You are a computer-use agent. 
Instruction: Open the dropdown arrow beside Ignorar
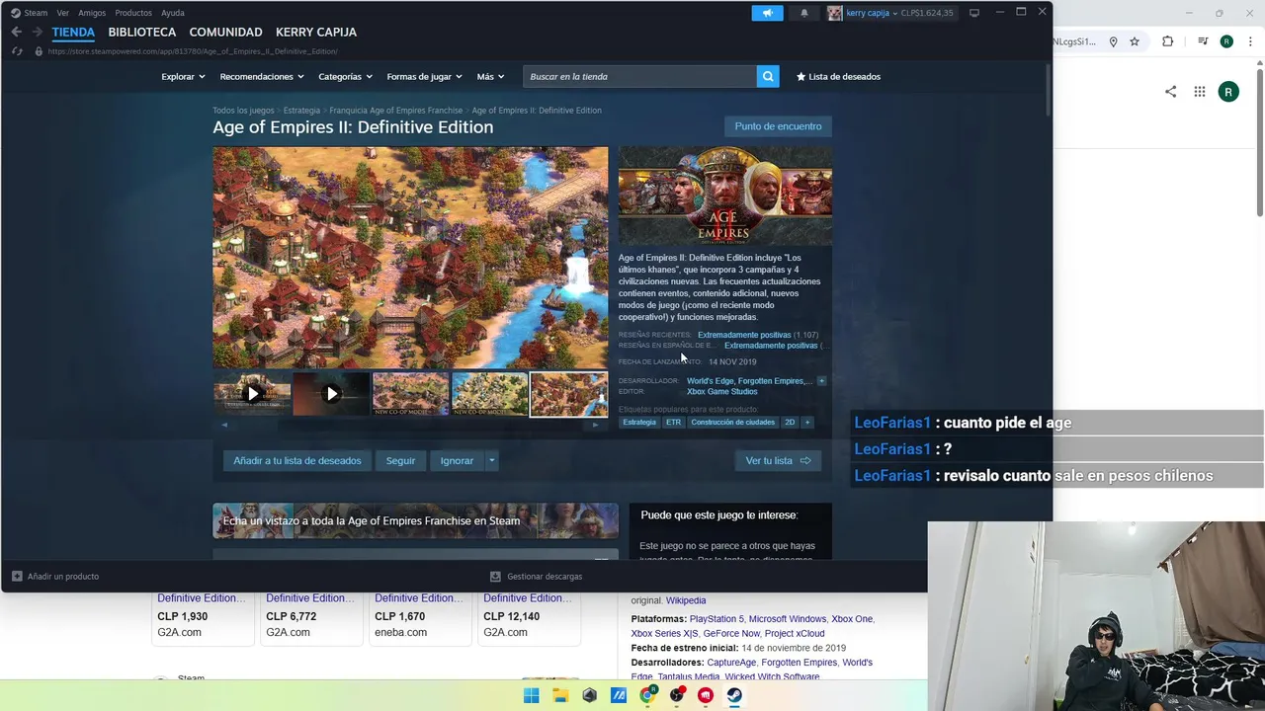491,460
